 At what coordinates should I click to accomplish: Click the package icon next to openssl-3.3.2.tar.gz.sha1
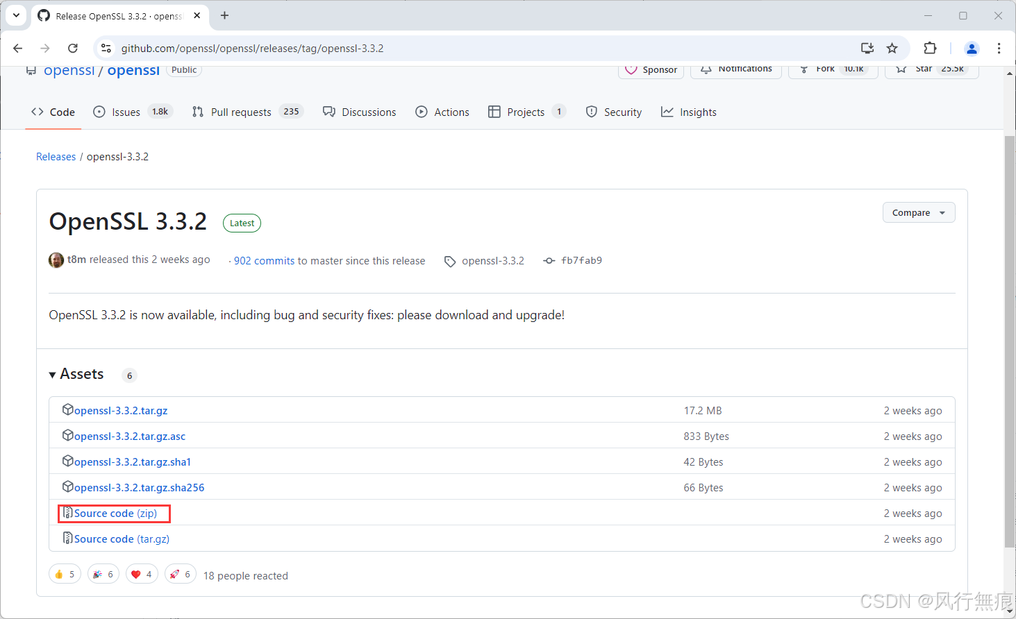pos(68,461)
